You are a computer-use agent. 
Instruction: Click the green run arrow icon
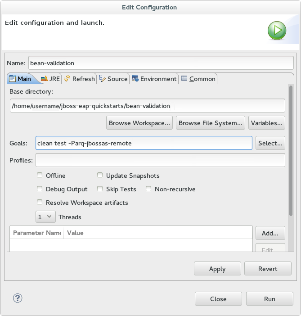point(277,31)
